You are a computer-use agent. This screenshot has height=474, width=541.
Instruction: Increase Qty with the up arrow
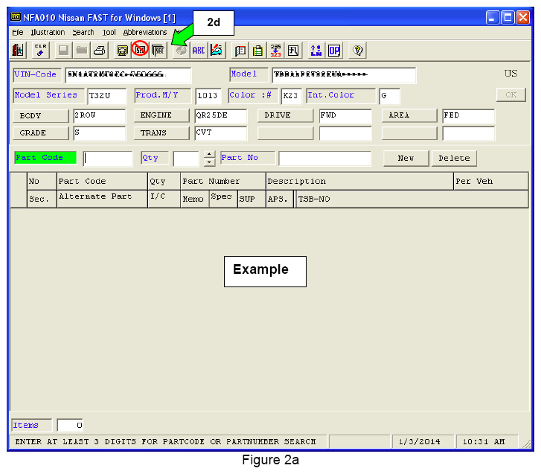209,154
